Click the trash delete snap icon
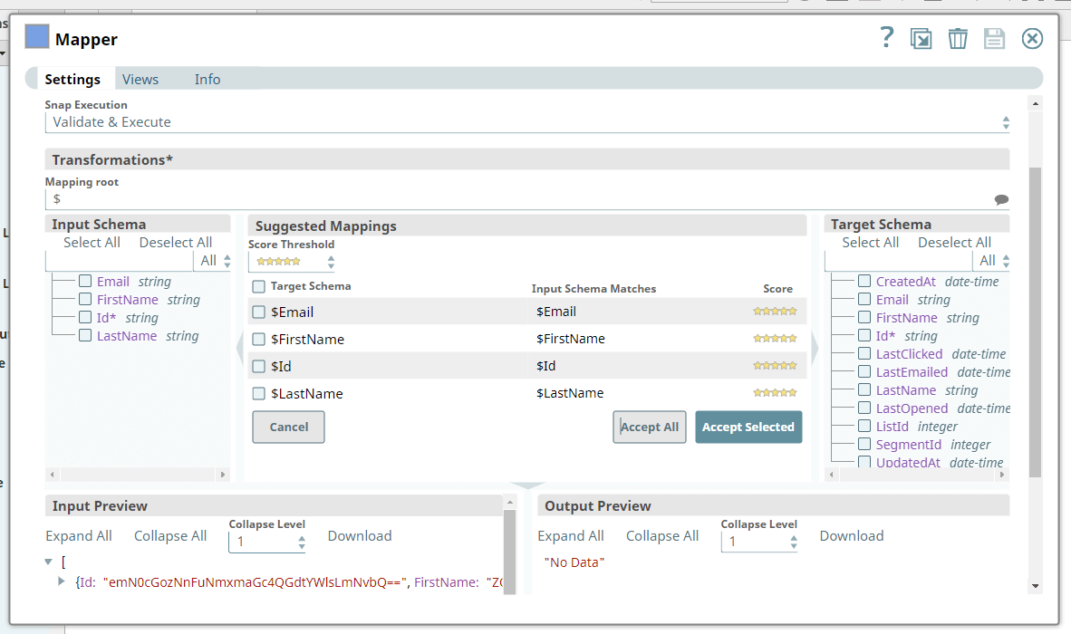The width and height of the screenshot is (1071, 634). [x=958, y=39]
